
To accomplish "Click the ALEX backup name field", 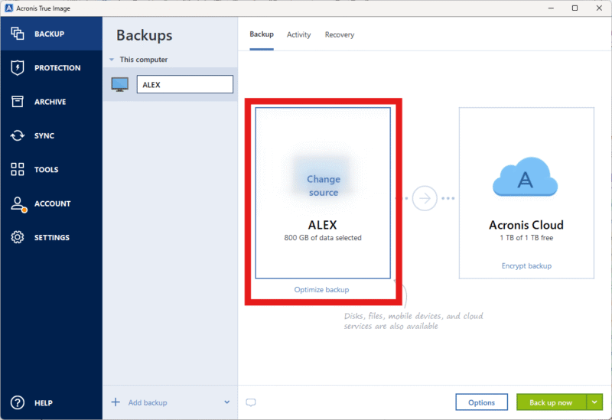I will (184, 84).
